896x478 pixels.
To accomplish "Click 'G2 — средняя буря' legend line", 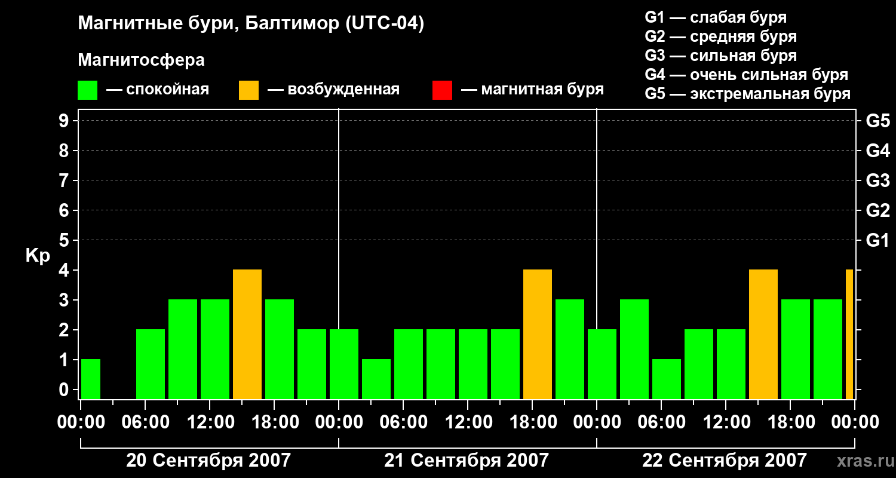I will click(x=720, y=36).
